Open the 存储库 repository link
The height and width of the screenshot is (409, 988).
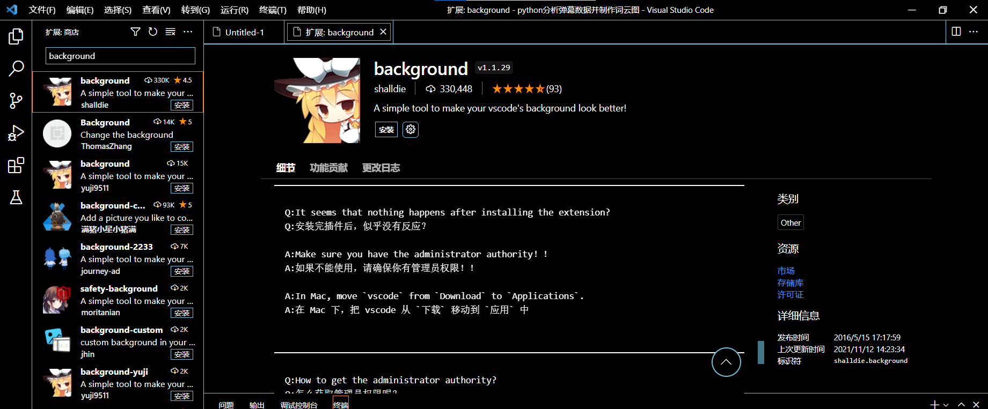(790, 282)
